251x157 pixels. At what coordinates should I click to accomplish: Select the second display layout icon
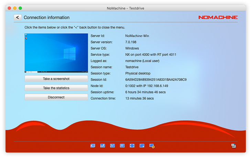[102, 146]
